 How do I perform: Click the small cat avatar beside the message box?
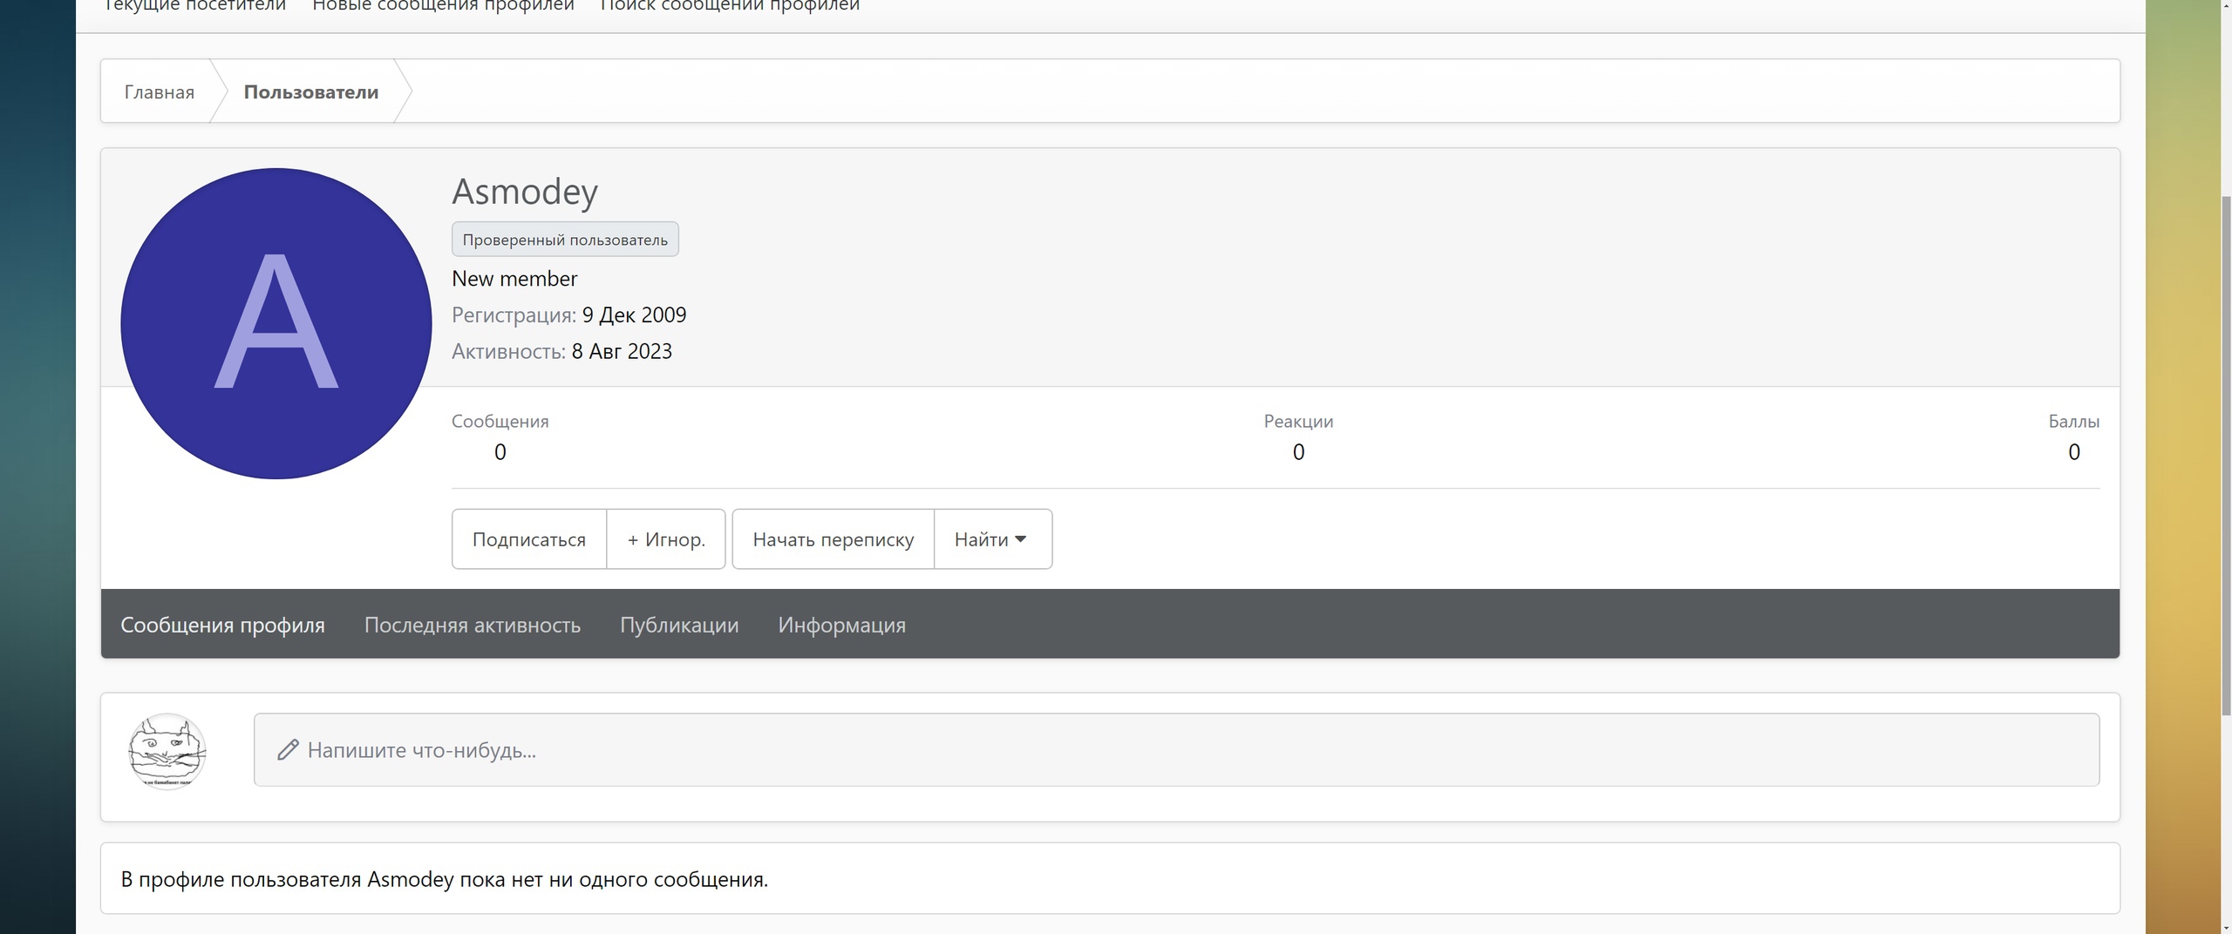click(167, 751)
